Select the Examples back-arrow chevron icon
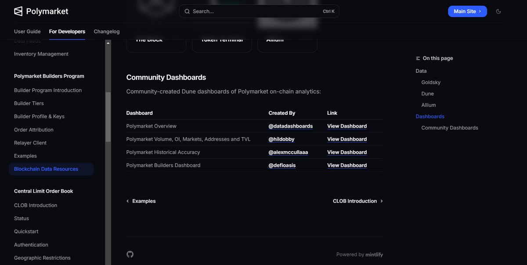Screen dimensions: 527x265 pos(127,201)
